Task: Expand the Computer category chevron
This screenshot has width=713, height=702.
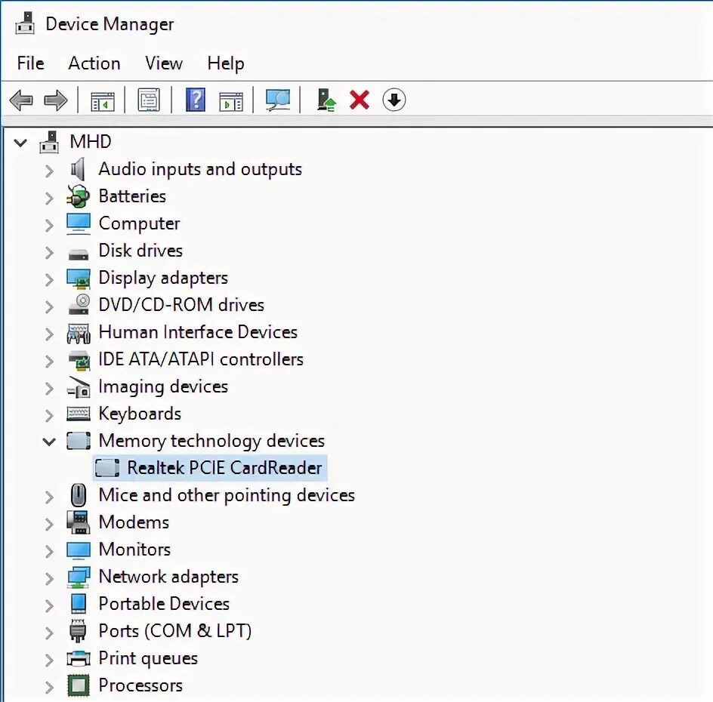Action: 50,226
